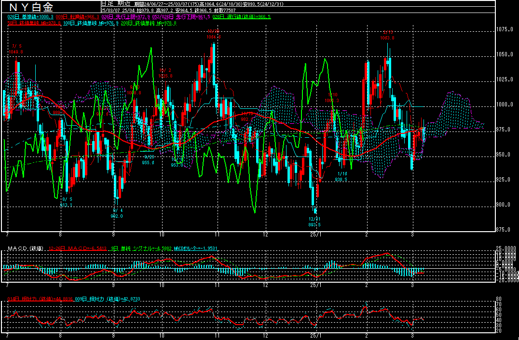The height and width of the screenshot is (340, 519).
Task: Click the 10 month label under the price chart
Action: point(162,235)
